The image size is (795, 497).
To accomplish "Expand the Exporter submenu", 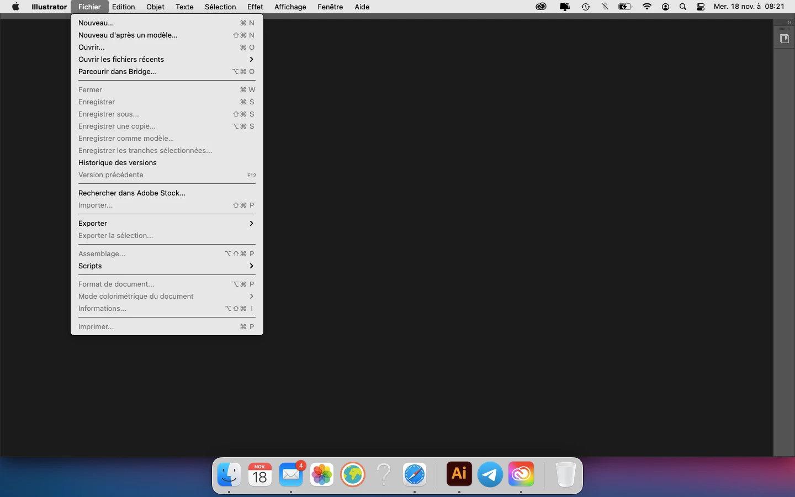I will (167, 223).
